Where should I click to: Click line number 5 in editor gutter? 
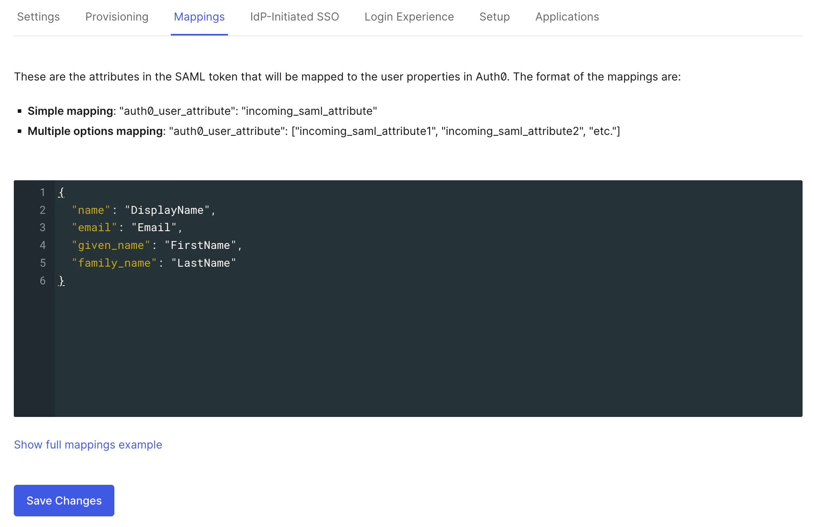[x=43, y=263]
